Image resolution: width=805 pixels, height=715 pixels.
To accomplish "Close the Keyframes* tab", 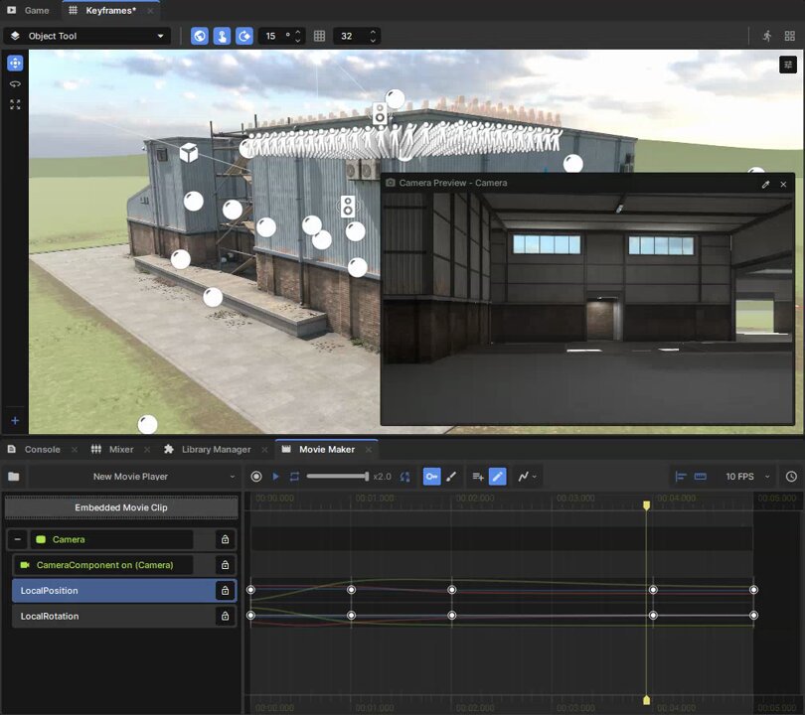I will click(150, 11).
